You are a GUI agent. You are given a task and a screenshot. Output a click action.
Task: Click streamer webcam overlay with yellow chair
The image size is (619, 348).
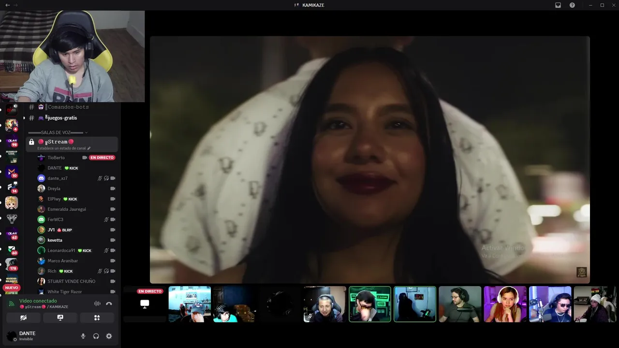(73, 56)
